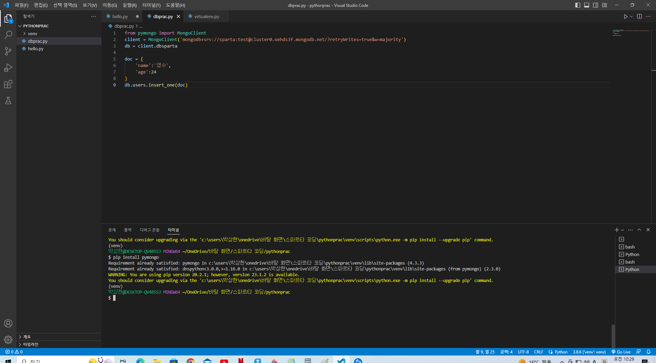Run the Python file with play button
The image size is (656, 363).
click(x=626, y=16)
